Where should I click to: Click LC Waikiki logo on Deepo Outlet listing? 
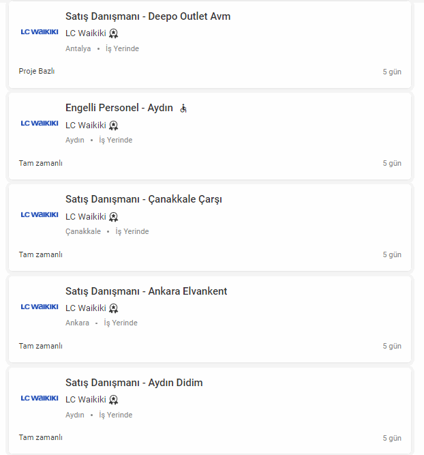(40, 32)
